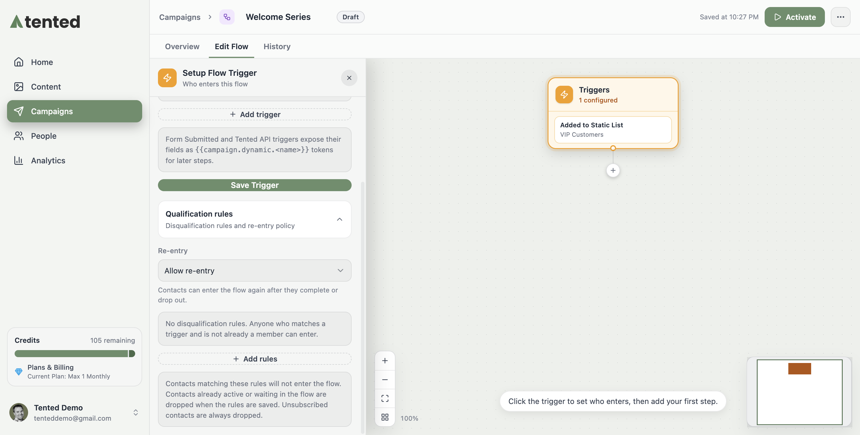The height and width of the screenshot is (435, 860).
Task: Open the three-dots more options menu
Action: [840, 17]
